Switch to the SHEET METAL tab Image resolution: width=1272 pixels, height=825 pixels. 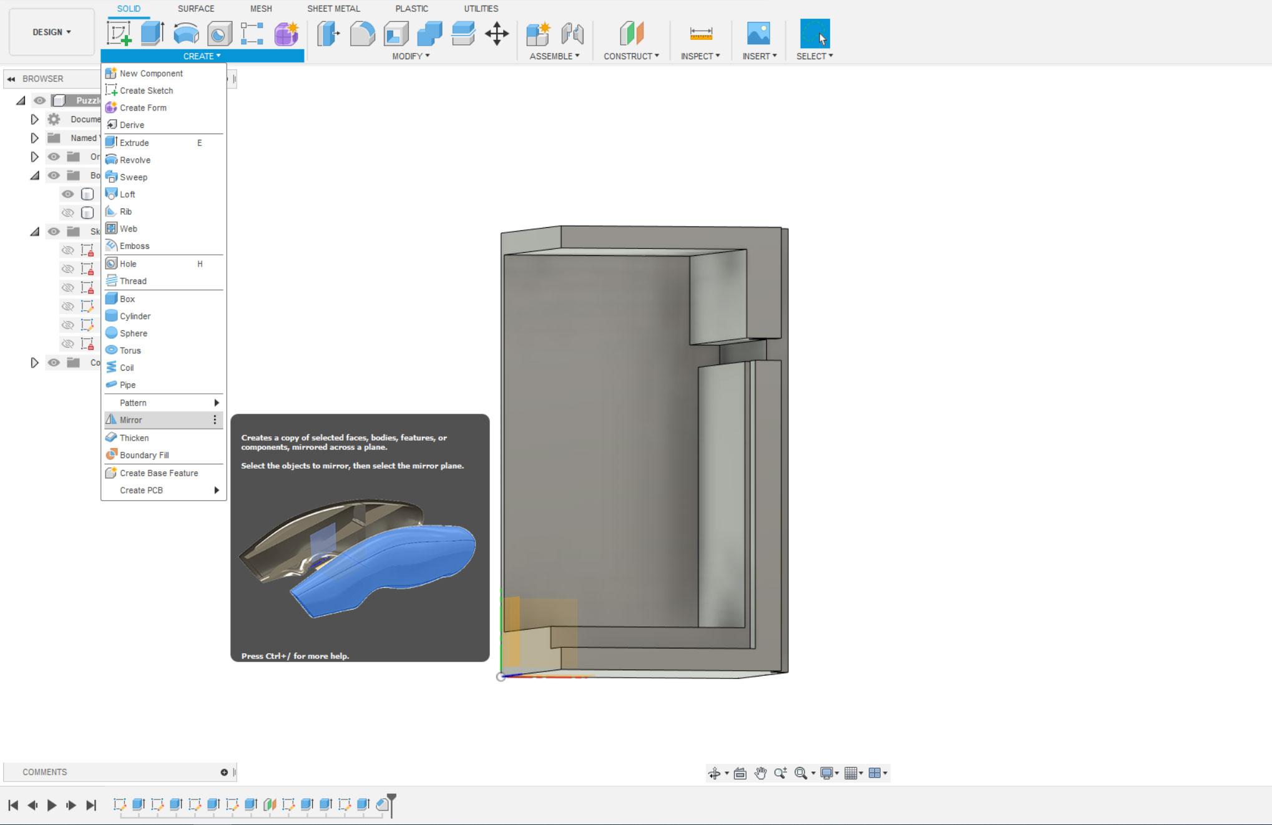point(333,9)
